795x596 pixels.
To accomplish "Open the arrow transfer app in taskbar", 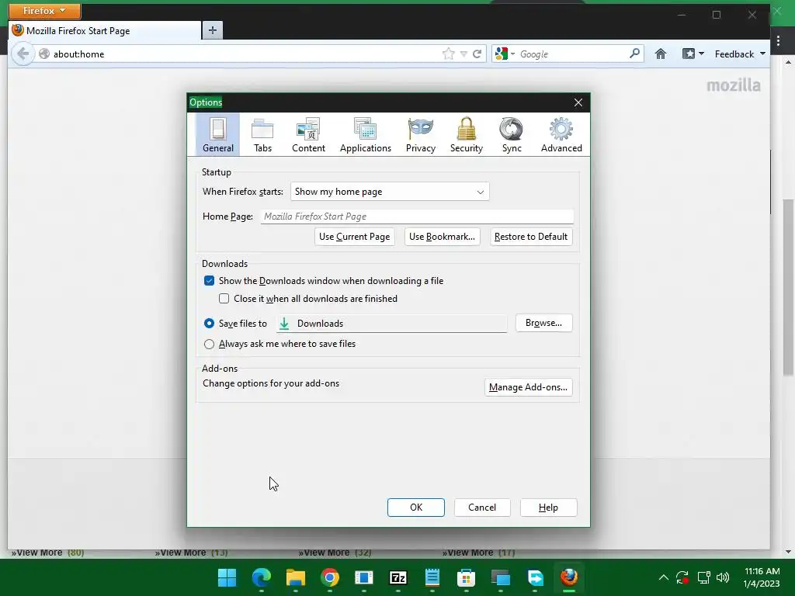I will [535, 577].
